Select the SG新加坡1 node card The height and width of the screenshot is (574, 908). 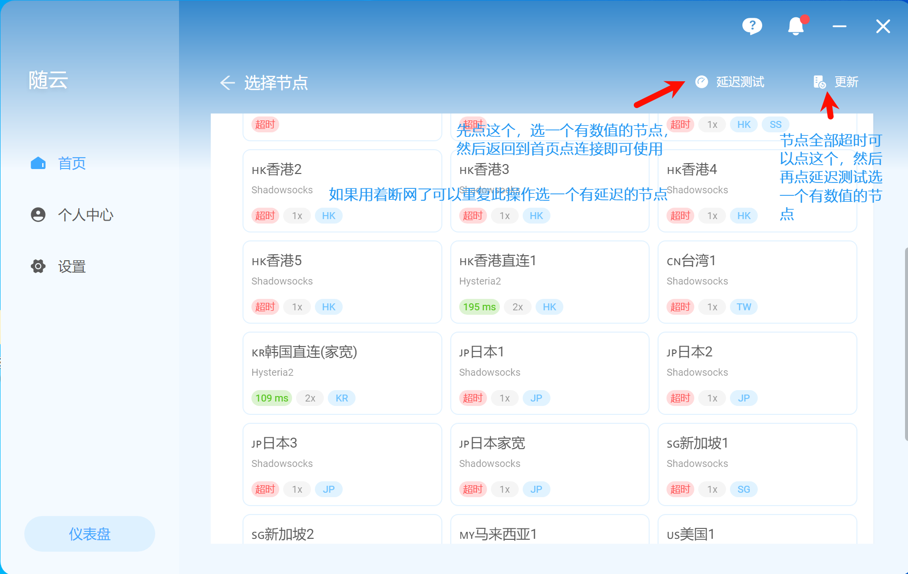point(757,464)
